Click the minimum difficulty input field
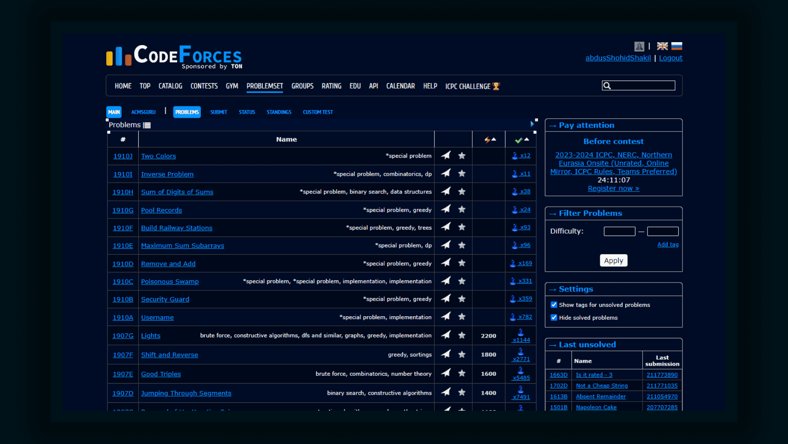Image resolution: width=788 pixels, height=444 pixels. (619, 231)
